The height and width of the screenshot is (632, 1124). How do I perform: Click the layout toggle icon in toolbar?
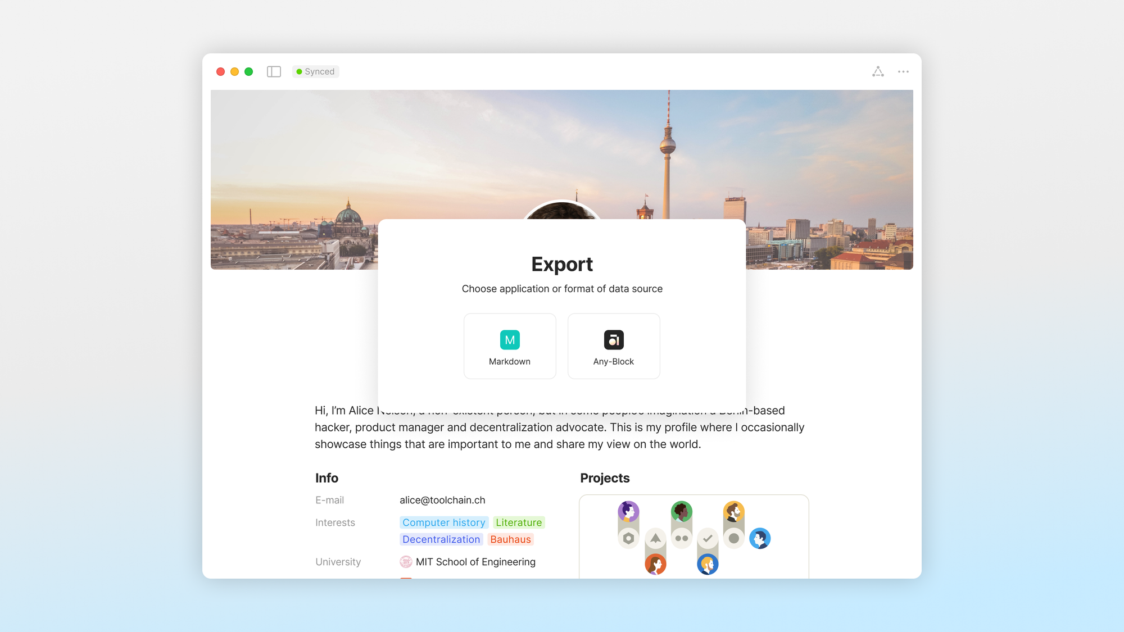pos(273,71)
